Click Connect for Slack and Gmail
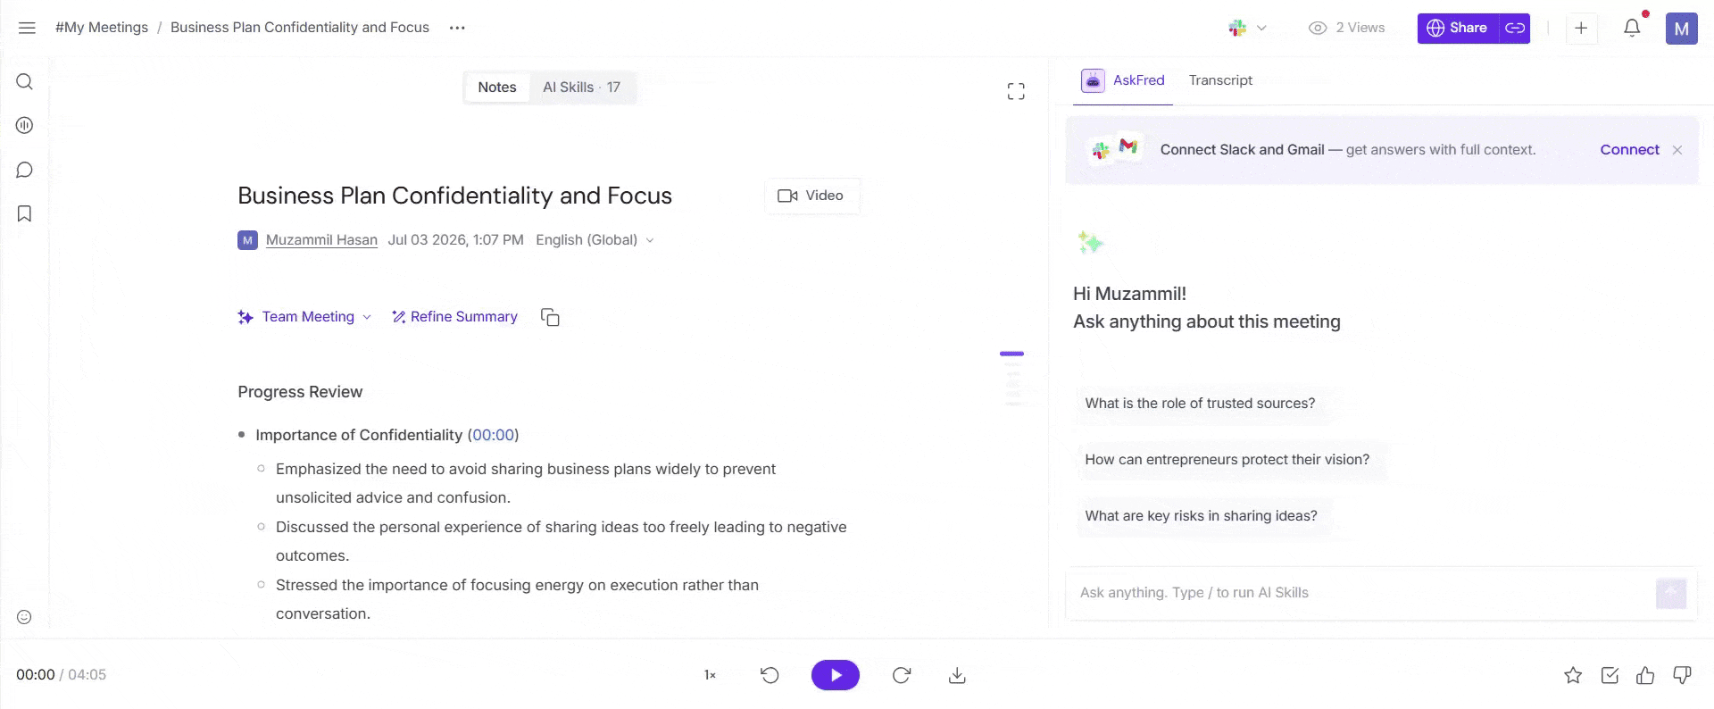 click(1629, 150)
